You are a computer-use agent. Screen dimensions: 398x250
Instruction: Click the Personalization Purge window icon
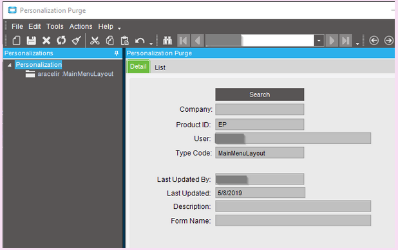(12, 10)
